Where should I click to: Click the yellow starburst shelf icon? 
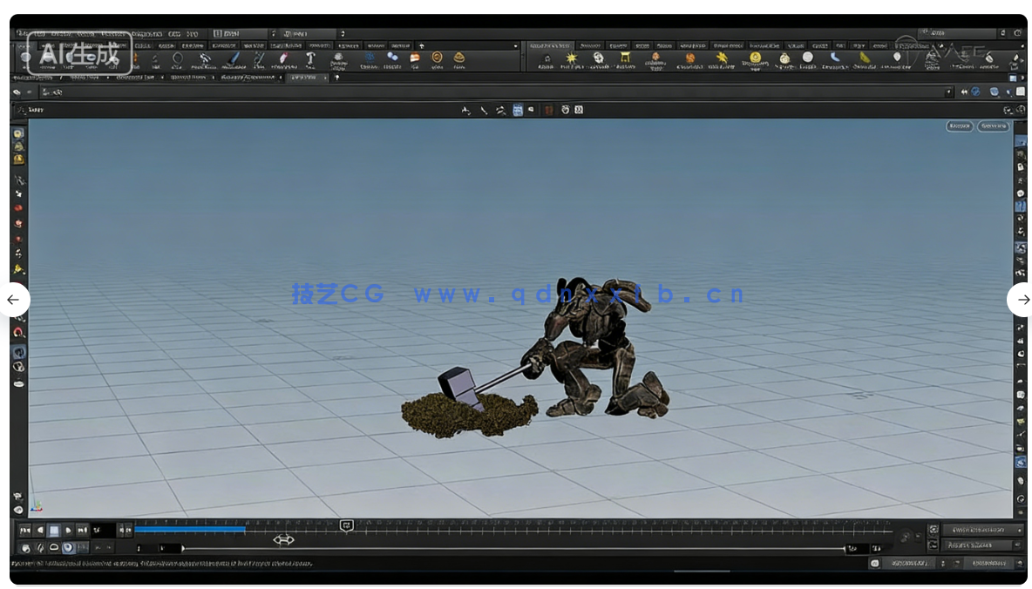pos(572,58)
